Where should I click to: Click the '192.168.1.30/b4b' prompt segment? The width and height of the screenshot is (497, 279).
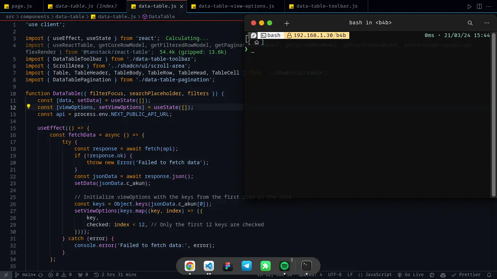(x=317, y=35)
